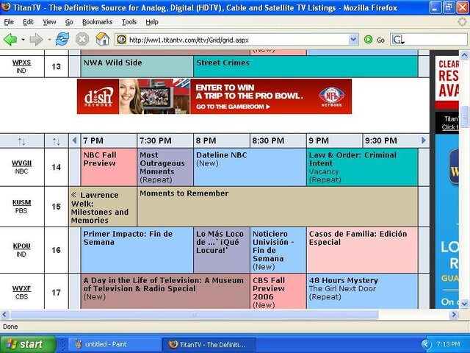Click the grey Forward arrow button
The image size is (470, 353).
pyautogui.click(x=36, y=39)
